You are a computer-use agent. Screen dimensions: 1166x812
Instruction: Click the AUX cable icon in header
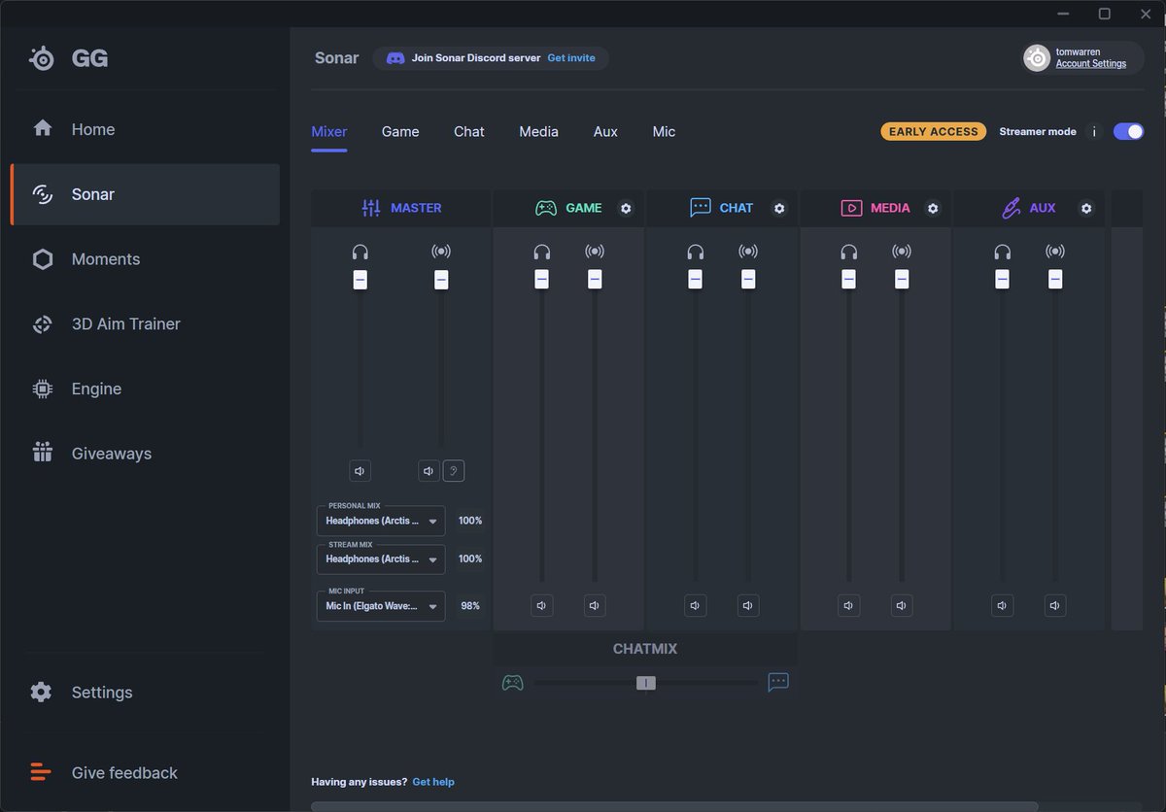coord(1011,208)
